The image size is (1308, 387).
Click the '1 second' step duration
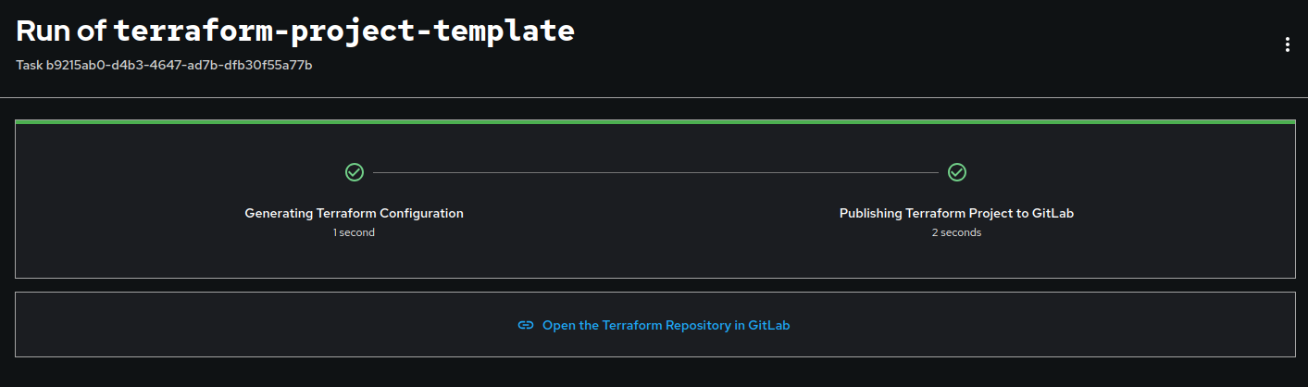click(x=354, y=232)
